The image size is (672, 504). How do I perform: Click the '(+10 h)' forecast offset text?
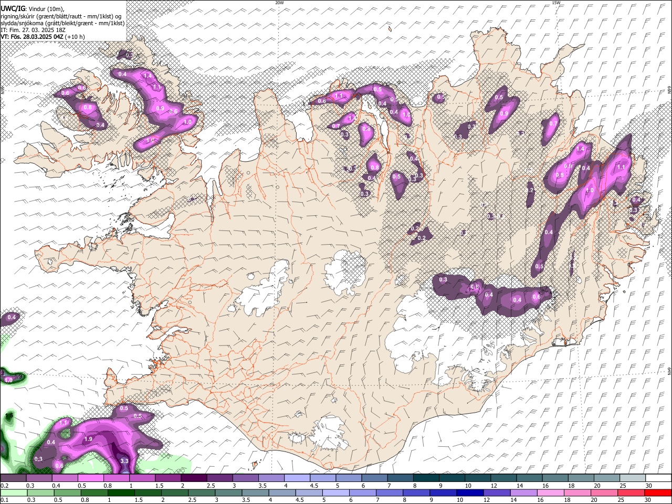[76, 37]
